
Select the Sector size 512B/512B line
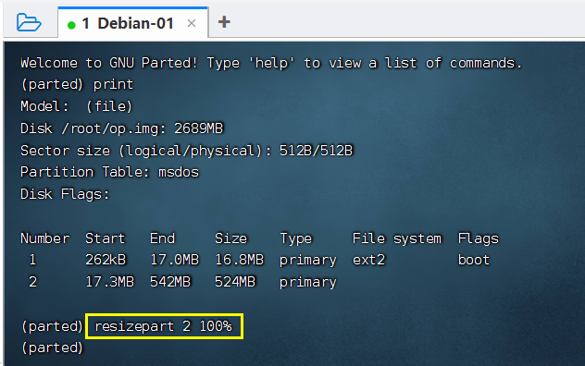pos(187,151)
